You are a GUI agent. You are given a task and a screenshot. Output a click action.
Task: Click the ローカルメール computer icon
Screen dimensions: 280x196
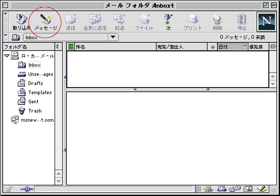[x=15, y=55]
